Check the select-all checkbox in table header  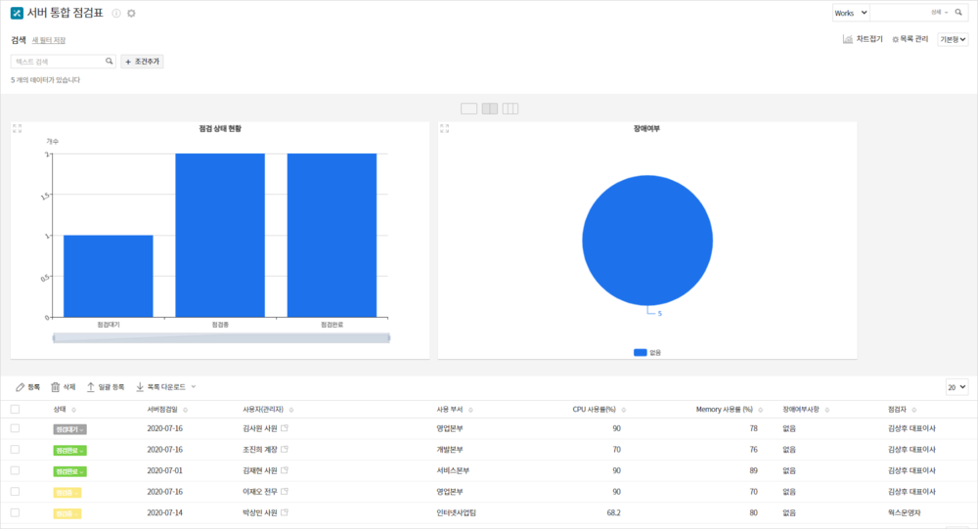[15, 410]
